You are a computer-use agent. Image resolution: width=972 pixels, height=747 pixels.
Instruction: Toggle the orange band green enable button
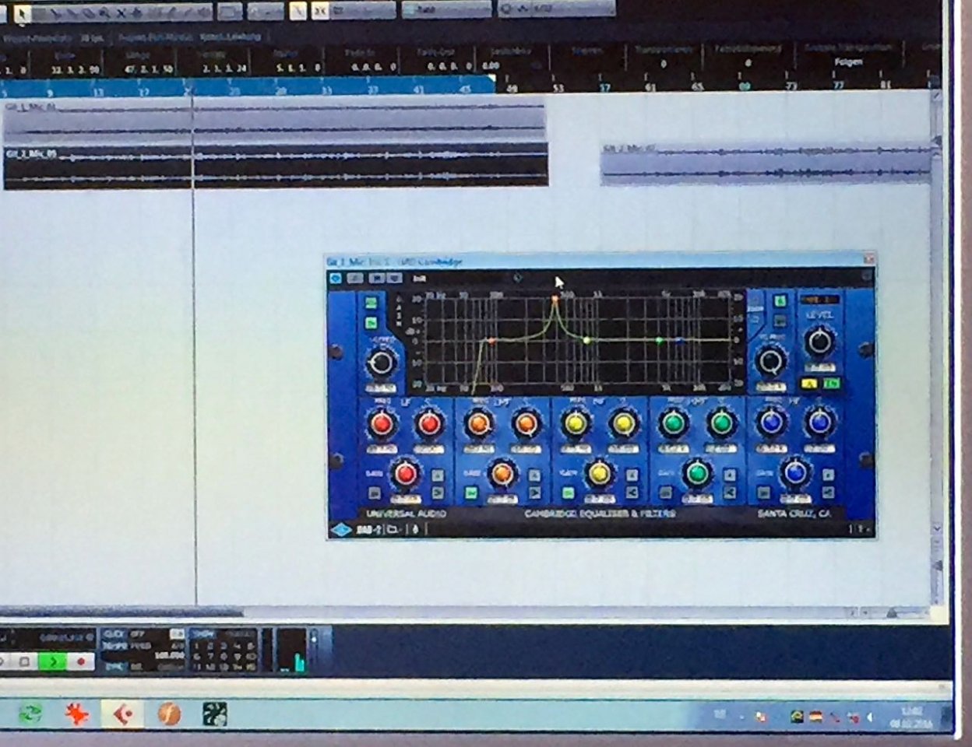coord(471,493)
